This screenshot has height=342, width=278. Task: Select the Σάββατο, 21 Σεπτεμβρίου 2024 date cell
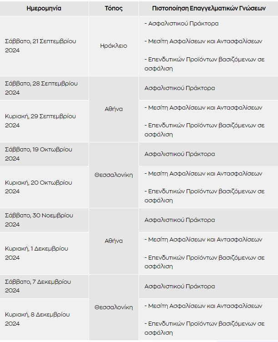pos(44,46)
